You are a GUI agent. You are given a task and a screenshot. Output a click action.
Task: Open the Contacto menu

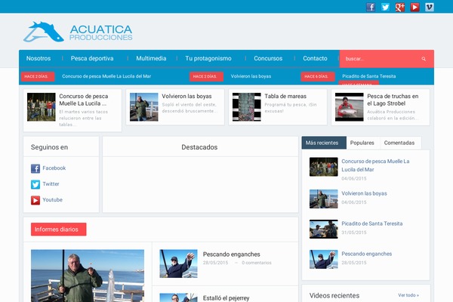coord(315,58)
